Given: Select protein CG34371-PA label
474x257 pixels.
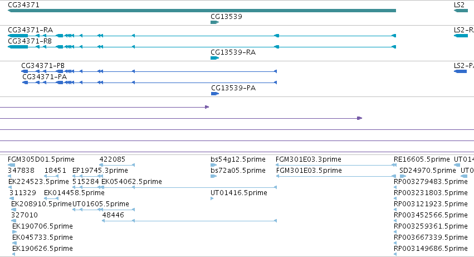Looking at the screenshot, I should click(45, 77).
